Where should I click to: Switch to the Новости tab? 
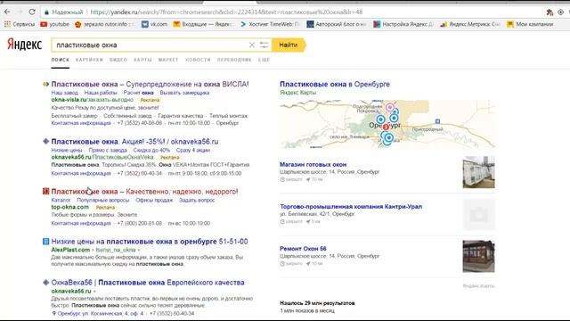(x=198, y=60)
